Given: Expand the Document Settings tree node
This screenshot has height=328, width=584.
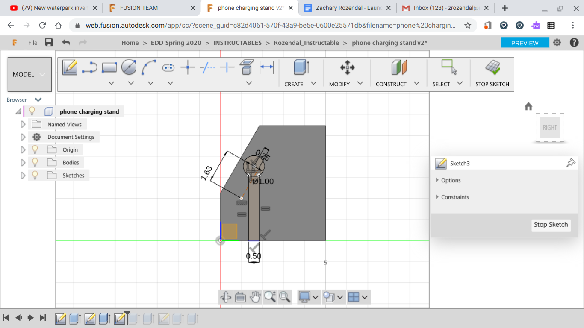Looking at the screenshot, I should point(23,137).
